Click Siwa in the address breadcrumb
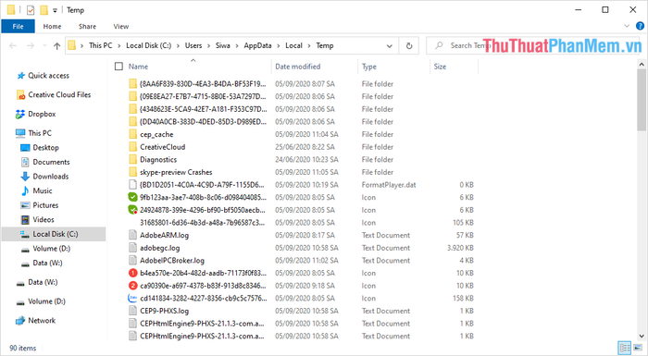Screen dimensions: 648x356 click(x=222, y=46)
